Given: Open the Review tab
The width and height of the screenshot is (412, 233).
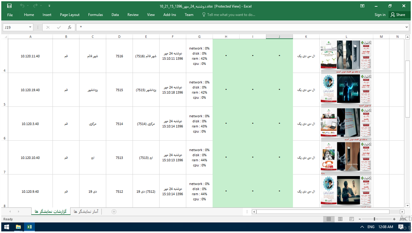Looking at the screenshot, I should click(133, 15).
